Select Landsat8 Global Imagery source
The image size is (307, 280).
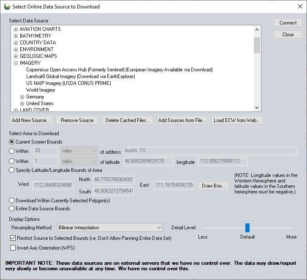click(x=81, y=76)
